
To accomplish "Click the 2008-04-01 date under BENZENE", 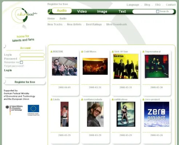I will (x=64, y=87).
